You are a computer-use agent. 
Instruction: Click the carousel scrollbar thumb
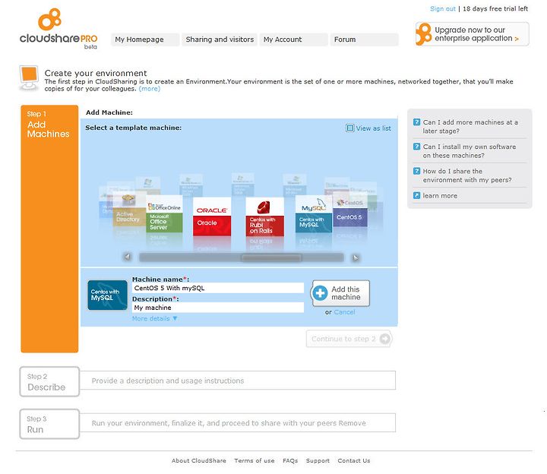pyautogui.click(x=271, y=258)
